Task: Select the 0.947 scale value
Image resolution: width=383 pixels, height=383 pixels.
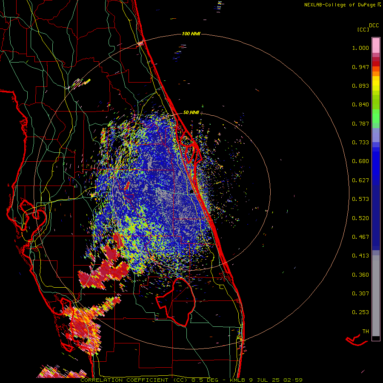Action: coord(360,67)
